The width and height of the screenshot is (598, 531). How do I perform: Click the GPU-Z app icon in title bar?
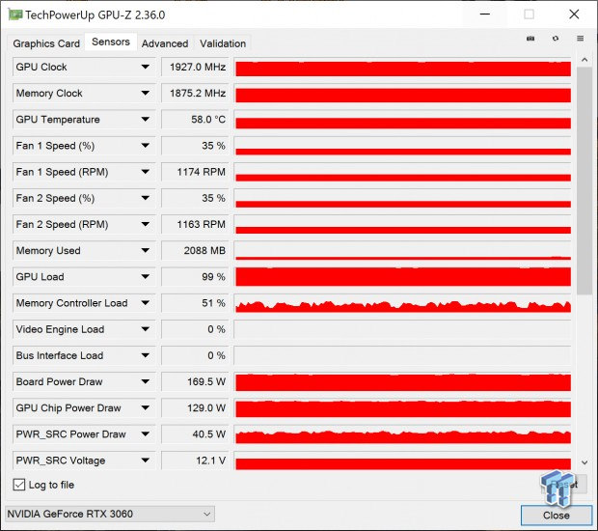15,14
